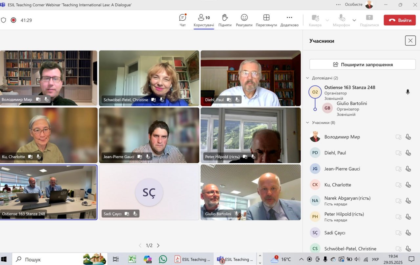Open the camera options dropdown arrow

tap(327, 20)
